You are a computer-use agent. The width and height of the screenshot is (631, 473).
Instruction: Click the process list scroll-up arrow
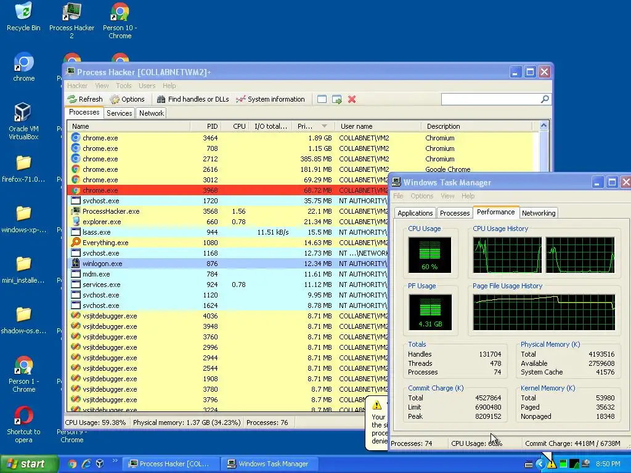[x=543, y=126]
